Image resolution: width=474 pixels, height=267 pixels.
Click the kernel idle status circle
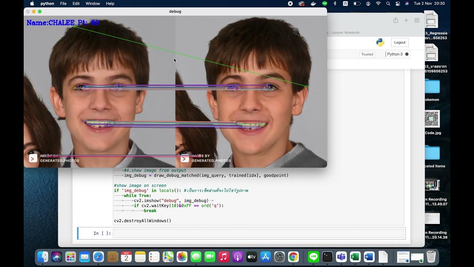[x=407, y=54]
